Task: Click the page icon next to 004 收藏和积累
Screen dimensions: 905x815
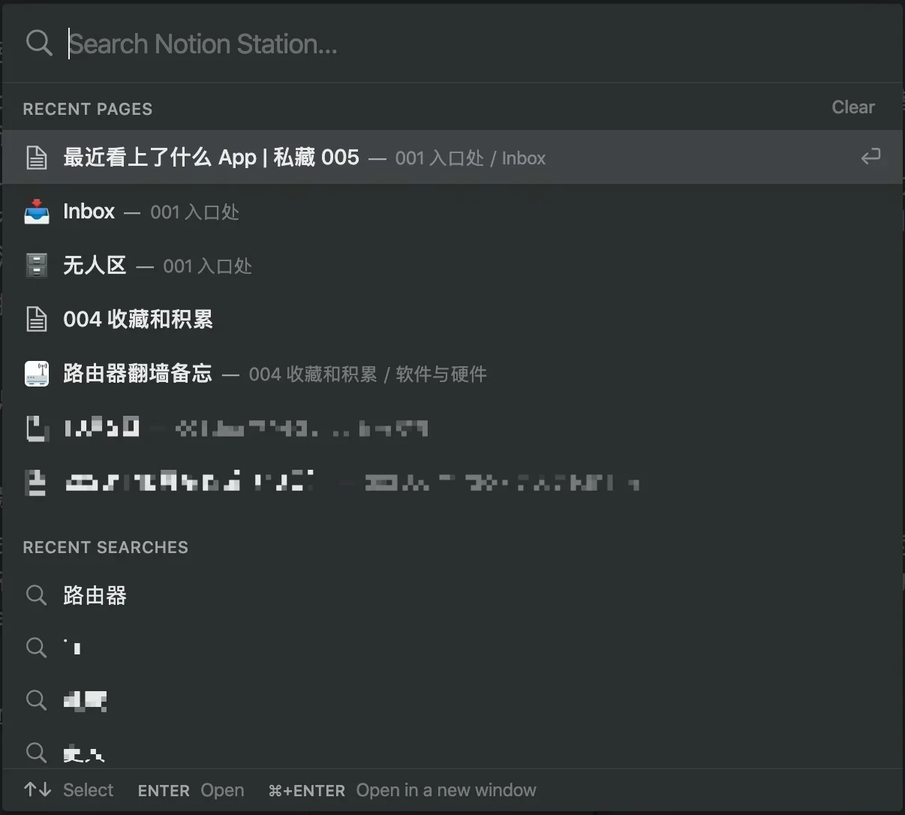Action: coord(36,319)
